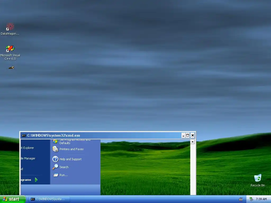Screen dimensions: 271x203
Task: Click the Printers and Faxes printer icon
Action: [55, 149]
